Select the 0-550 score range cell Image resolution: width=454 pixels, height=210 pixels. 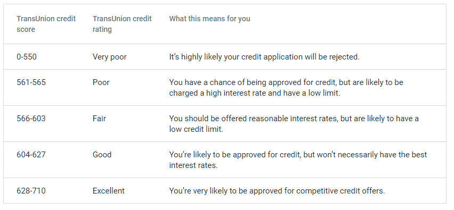27,57
